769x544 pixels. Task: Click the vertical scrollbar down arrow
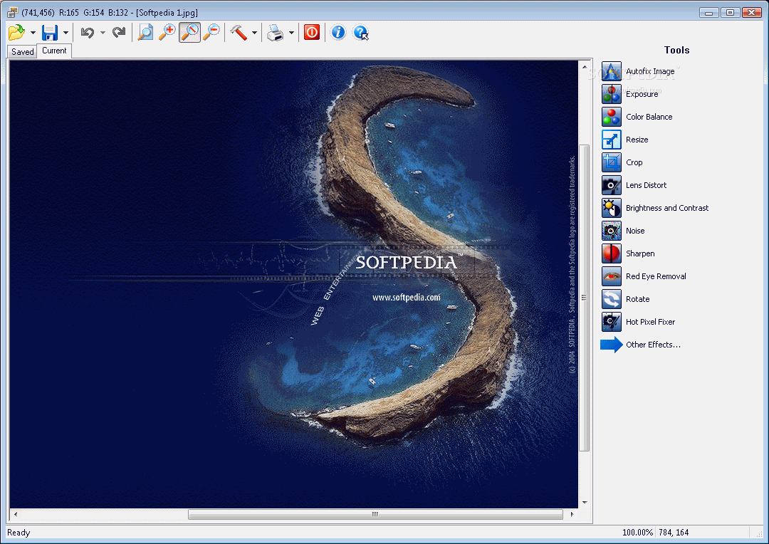click(585, 503)
